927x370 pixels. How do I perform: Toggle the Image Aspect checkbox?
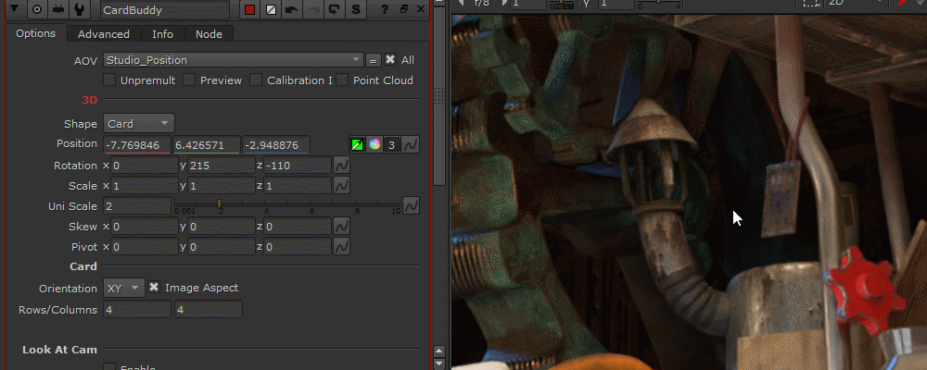tap(154, 288)
